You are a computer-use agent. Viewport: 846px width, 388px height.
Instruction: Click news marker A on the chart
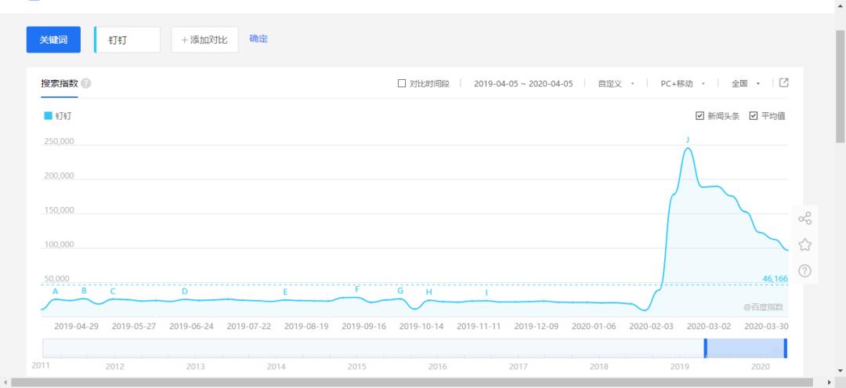pos(55,292)
